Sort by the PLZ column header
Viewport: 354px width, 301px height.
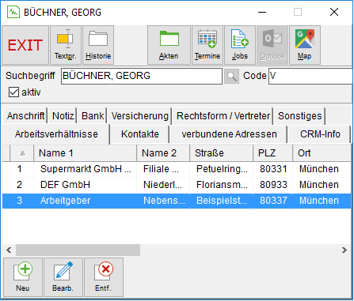pos(272,153)
